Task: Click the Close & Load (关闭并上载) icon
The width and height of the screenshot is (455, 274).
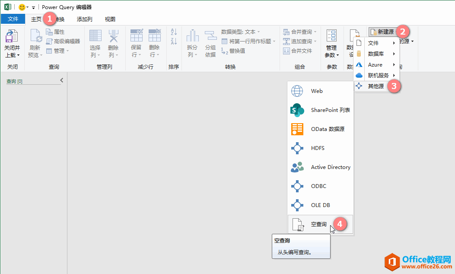Action: click(x=12, y=36)
